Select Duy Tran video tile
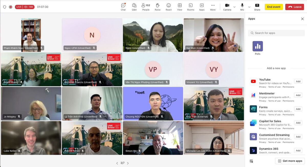This screenshot has width=307, height=167. pos(214,103)
